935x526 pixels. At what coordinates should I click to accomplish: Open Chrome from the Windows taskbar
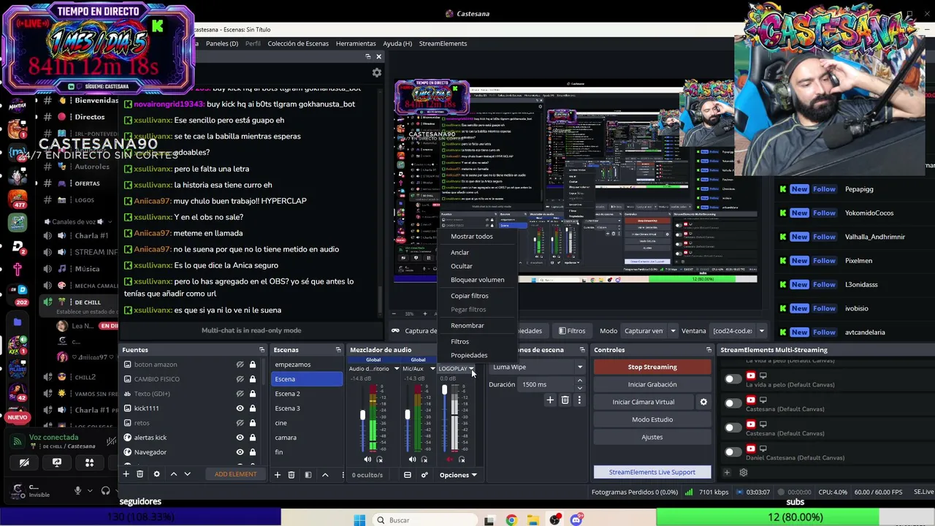coord(511,520)
